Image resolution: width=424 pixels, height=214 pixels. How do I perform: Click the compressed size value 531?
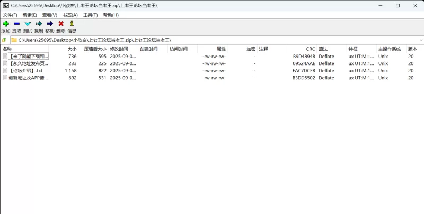pos(102,78)
